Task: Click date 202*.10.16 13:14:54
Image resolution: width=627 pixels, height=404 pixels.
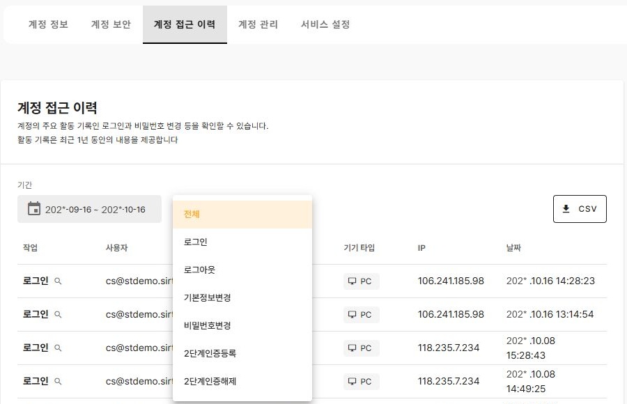Action: click(x=550, y=314)
